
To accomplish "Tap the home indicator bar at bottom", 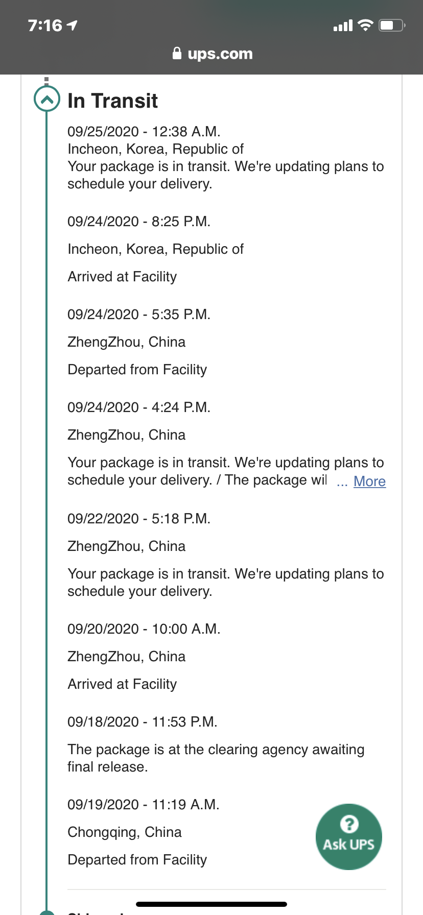I will (212, 904).
